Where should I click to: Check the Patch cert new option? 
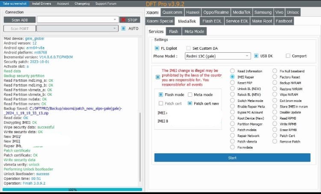tap(190, 103)
